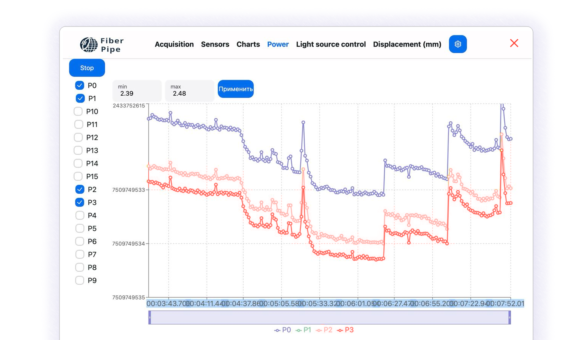Grab the left handle of time range slider
This screenshot has height=340, width=566.
pyautogui.click(x=150, y=318)
